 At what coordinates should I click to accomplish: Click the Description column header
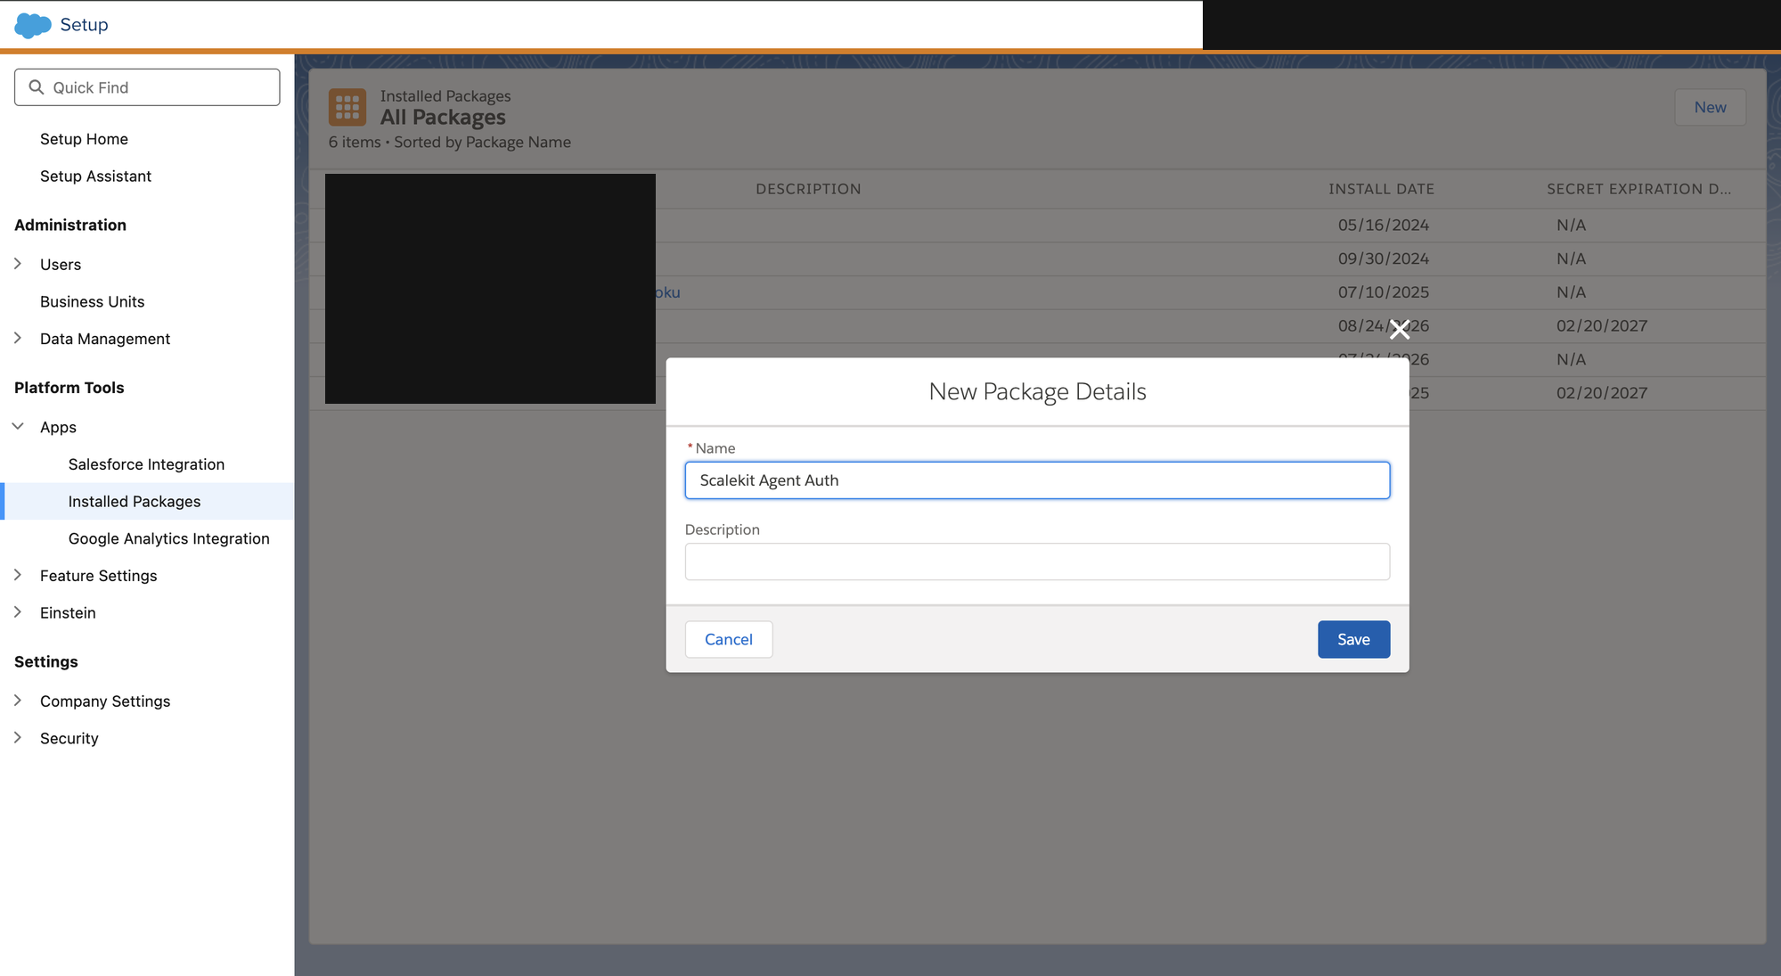pos(808,189)
